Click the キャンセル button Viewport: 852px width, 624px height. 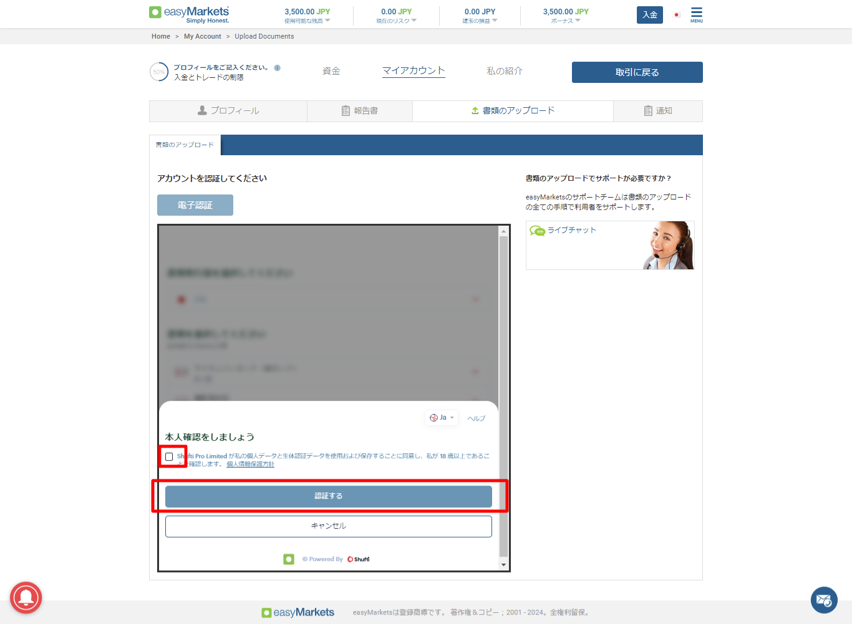328,526
